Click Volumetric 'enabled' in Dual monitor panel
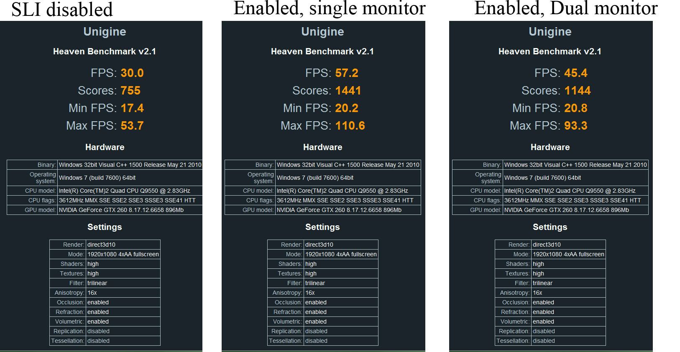This screenshot has width=680, height=352. [543, 321]
